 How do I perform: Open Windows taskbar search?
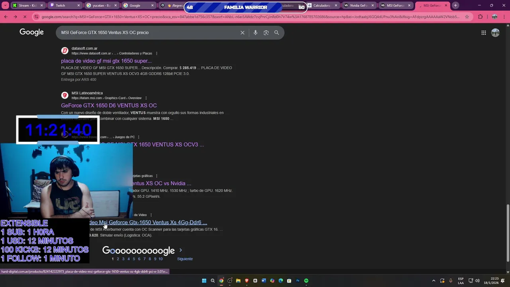[213, 281]
